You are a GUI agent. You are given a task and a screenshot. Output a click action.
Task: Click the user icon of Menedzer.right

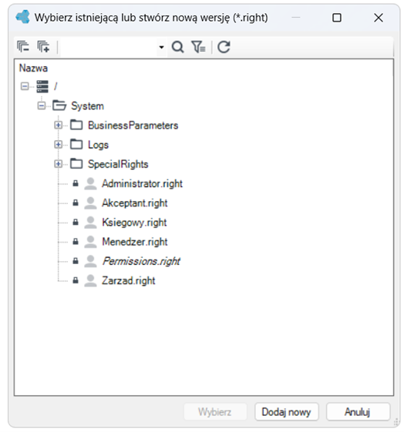pos(90,242)
